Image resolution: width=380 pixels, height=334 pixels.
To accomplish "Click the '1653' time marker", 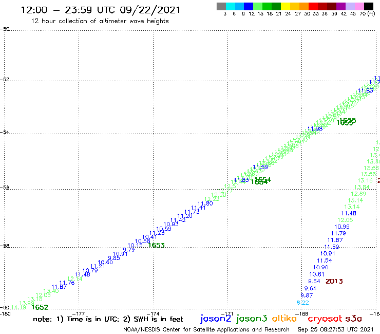I will pos(156,246).
